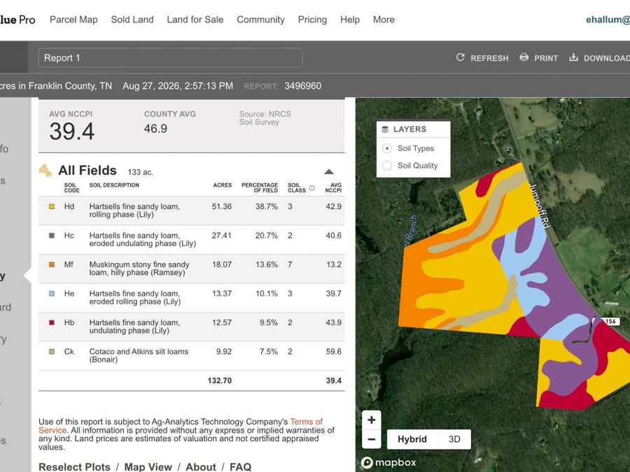
Task: Click the Refresh circular arrow icon
Action: pyautogui.click(x=460, y=57)
